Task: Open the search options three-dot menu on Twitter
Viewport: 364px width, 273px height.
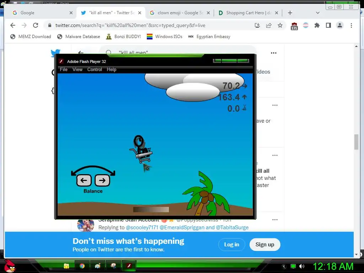Action: tap(274, 53)
